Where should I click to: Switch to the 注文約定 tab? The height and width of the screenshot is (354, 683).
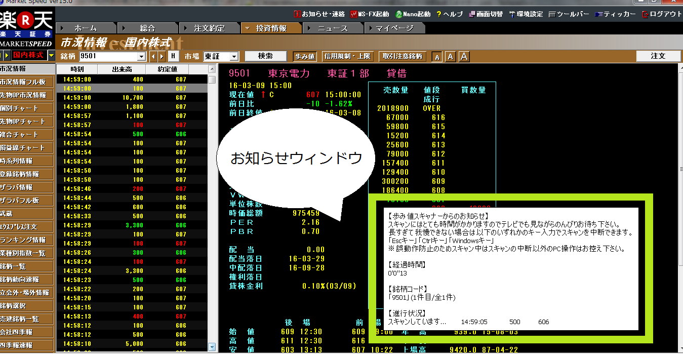pyautogui.click(x=209, y=28)
